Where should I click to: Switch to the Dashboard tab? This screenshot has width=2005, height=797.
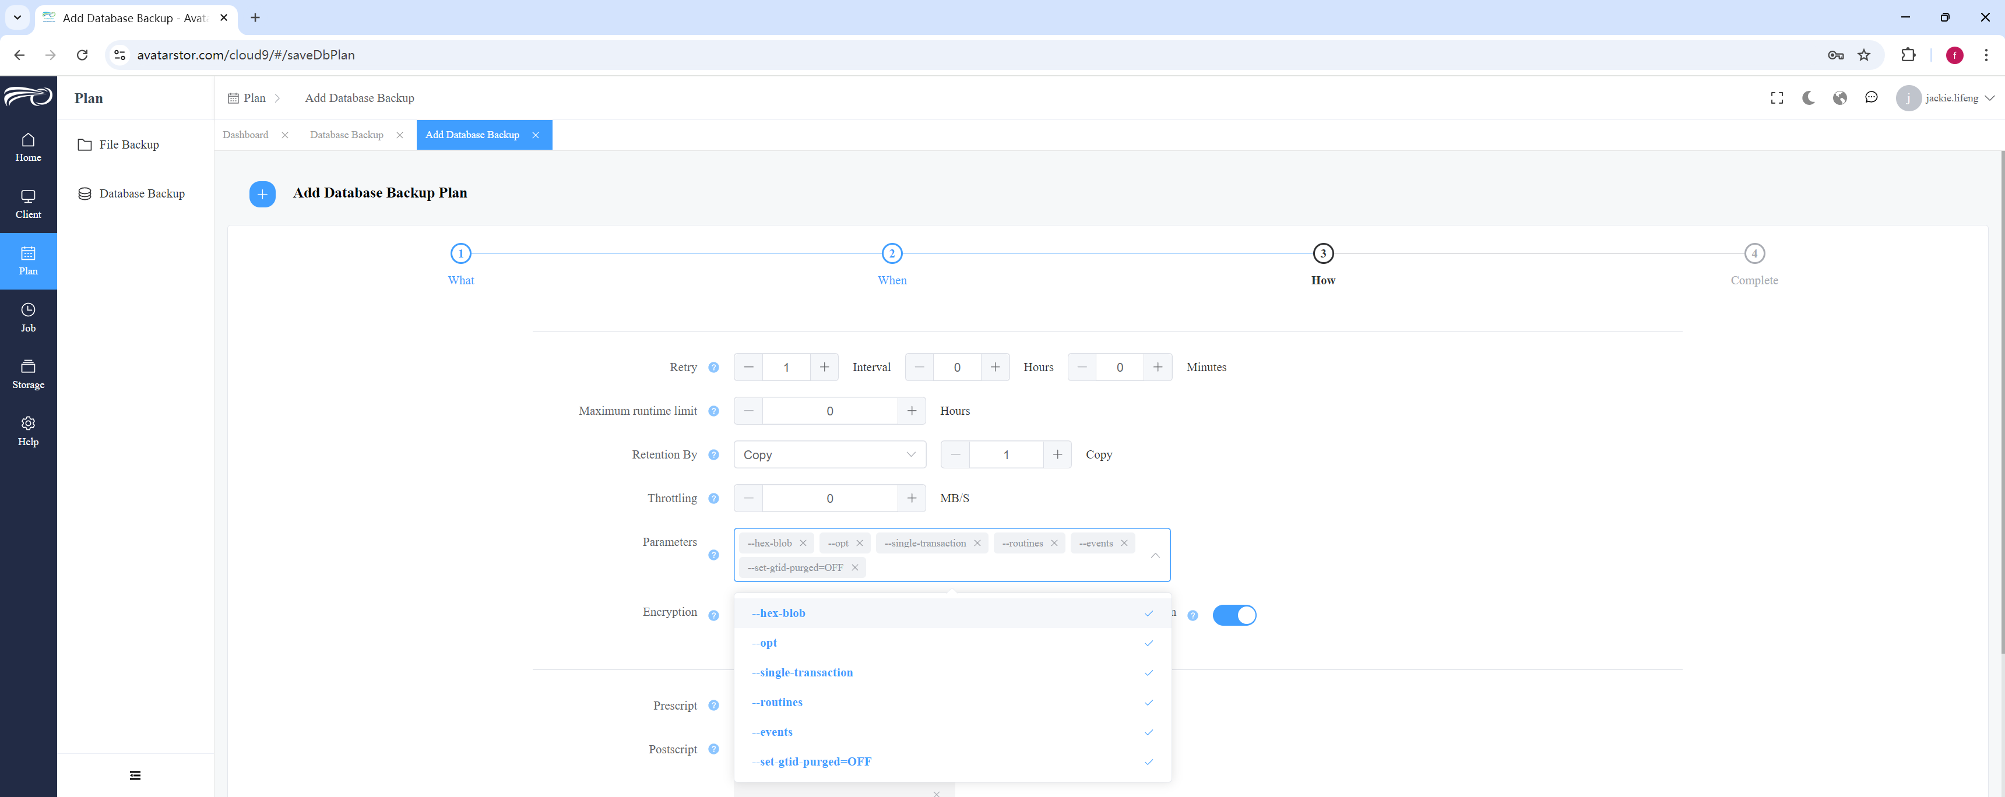pyautogui.click(x=245, y=135)
